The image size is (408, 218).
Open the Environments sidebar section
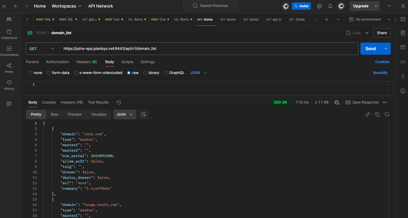9,51
